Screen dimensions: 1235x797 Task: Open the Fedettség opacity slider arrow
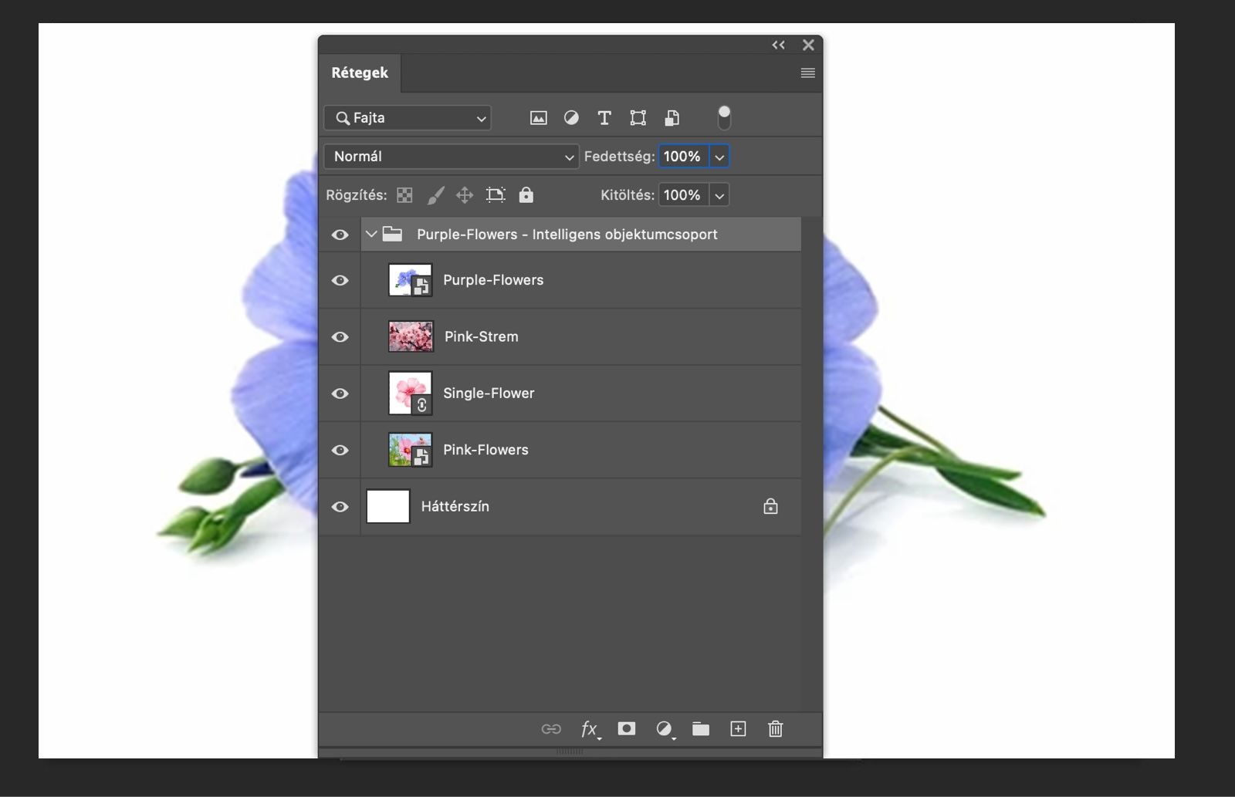click(x=719, y=157)
